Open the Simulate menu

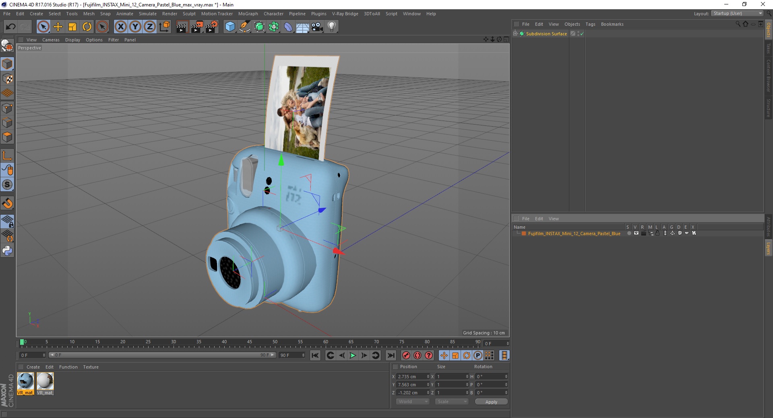(x=148, y=14)
